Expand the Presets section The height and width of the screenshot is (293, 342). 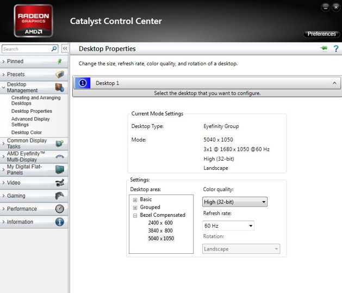coord(34,74)
